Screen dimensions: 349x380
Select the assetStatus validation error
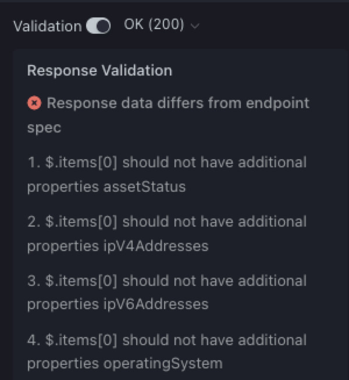(x=166, y=174)
